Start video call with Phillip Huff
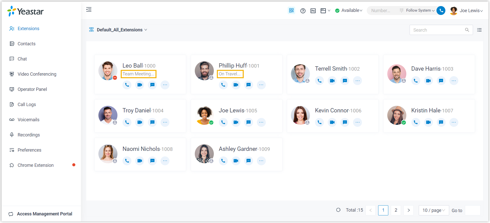This screenshot has height=223, width=490. (x=236, y=85)
